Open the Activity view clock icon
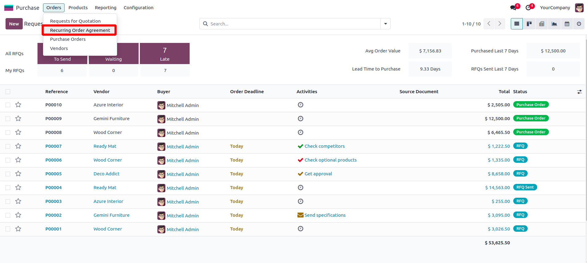This screenshot has height=263, width=587. pos(579,24)
